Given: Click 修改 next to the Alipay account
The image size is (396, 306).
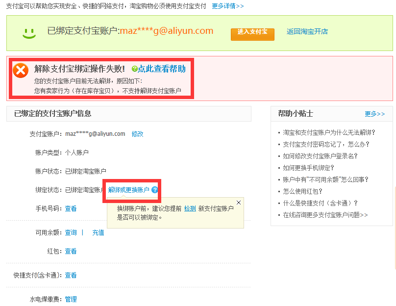Looking at the screenshot, I should pos(137,134).
